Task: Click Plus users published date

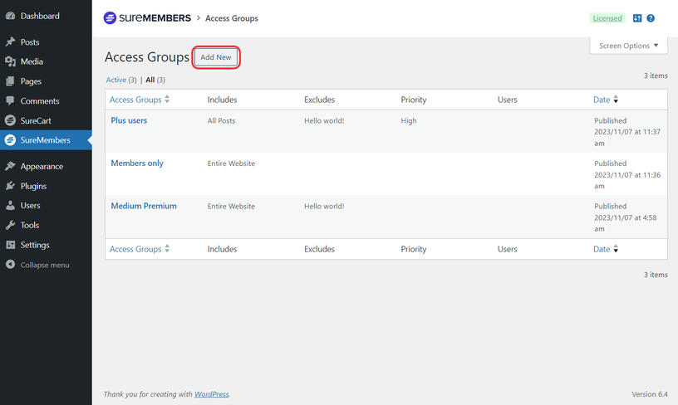Action: (627, 132)
